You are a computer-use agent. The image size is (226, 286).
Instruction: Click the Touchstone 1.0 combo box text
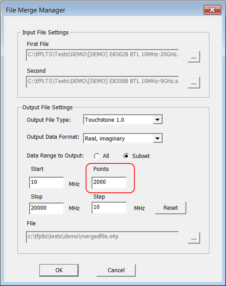click(104, 120)
